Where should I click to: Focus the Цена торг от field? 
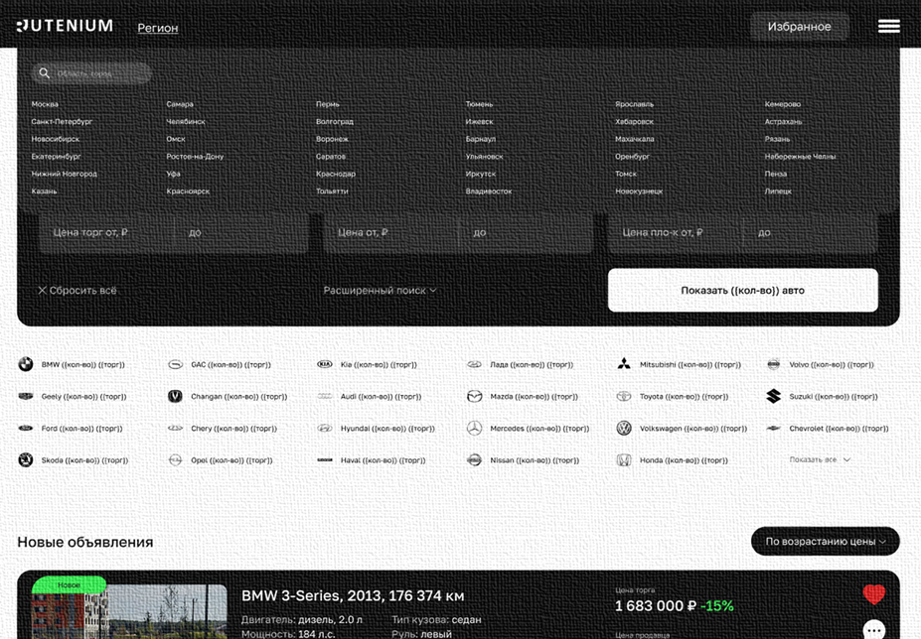coord(107,232)
